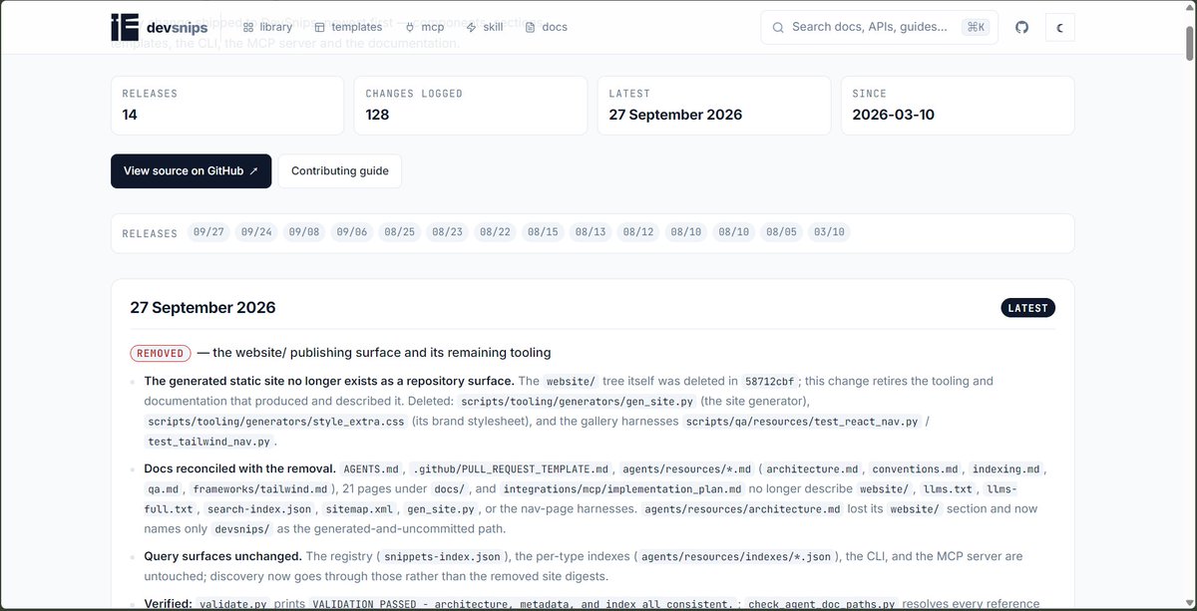Click the AGENTS.md code text

(370, 468)
